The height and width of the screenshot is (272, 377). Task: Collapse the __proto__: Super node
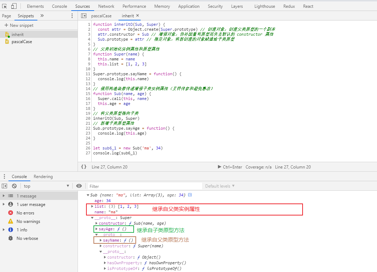click(92, 218)
